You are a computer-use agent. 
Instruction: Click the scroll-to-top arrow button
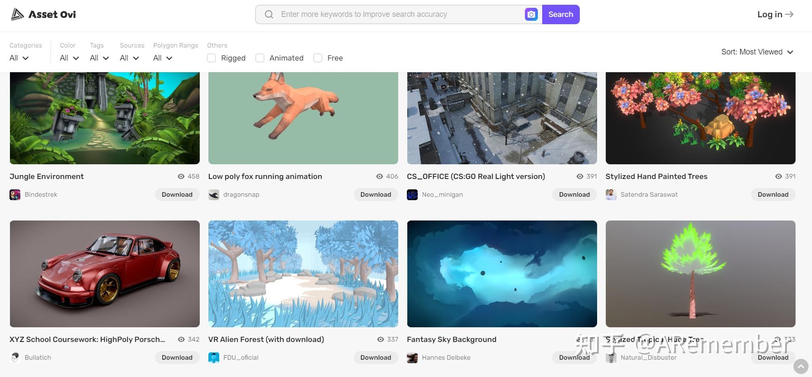pos(801,367)
